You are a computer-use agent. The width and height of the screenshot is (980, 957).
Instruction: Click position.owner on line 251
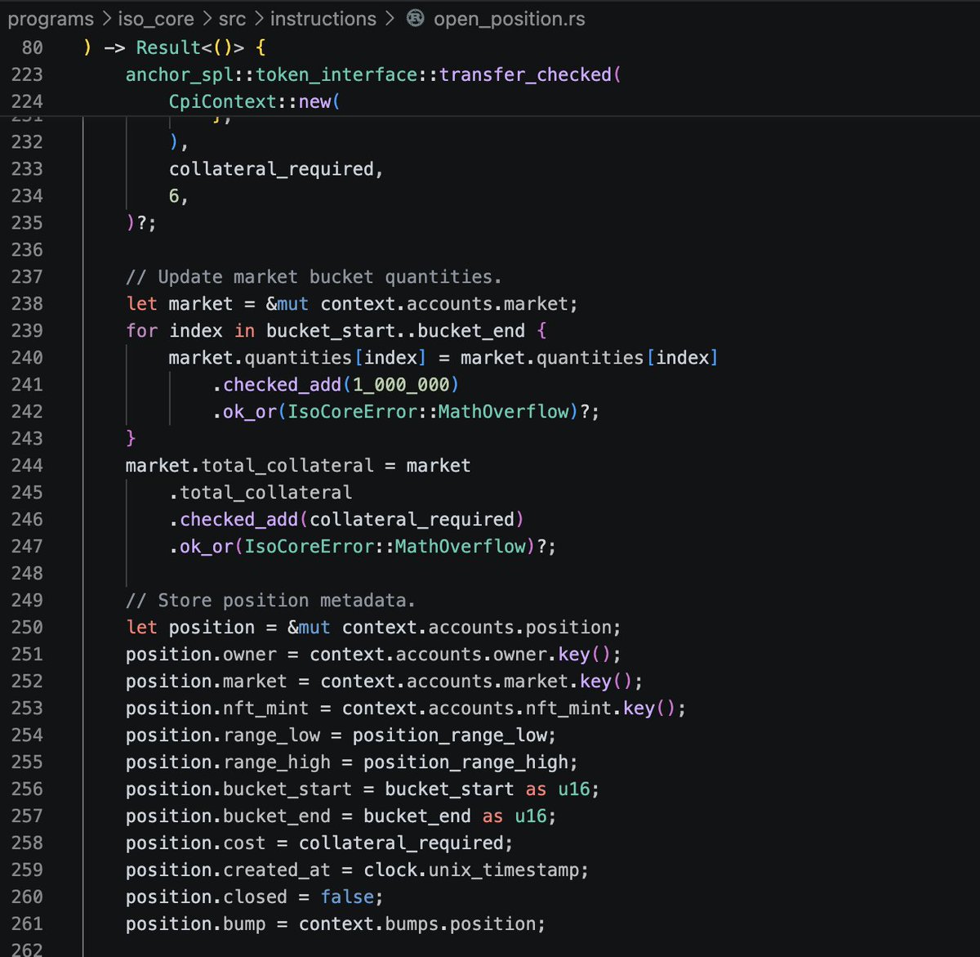pos(201,654)
